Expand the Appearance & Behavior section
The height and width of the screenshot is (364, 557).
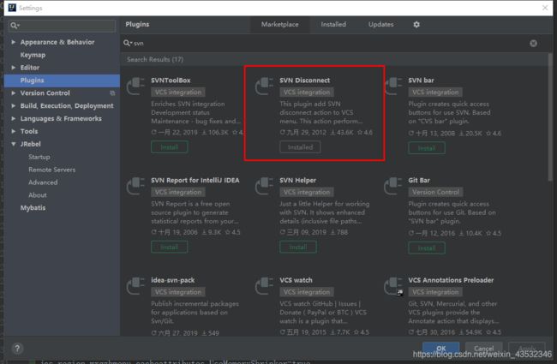13,42
